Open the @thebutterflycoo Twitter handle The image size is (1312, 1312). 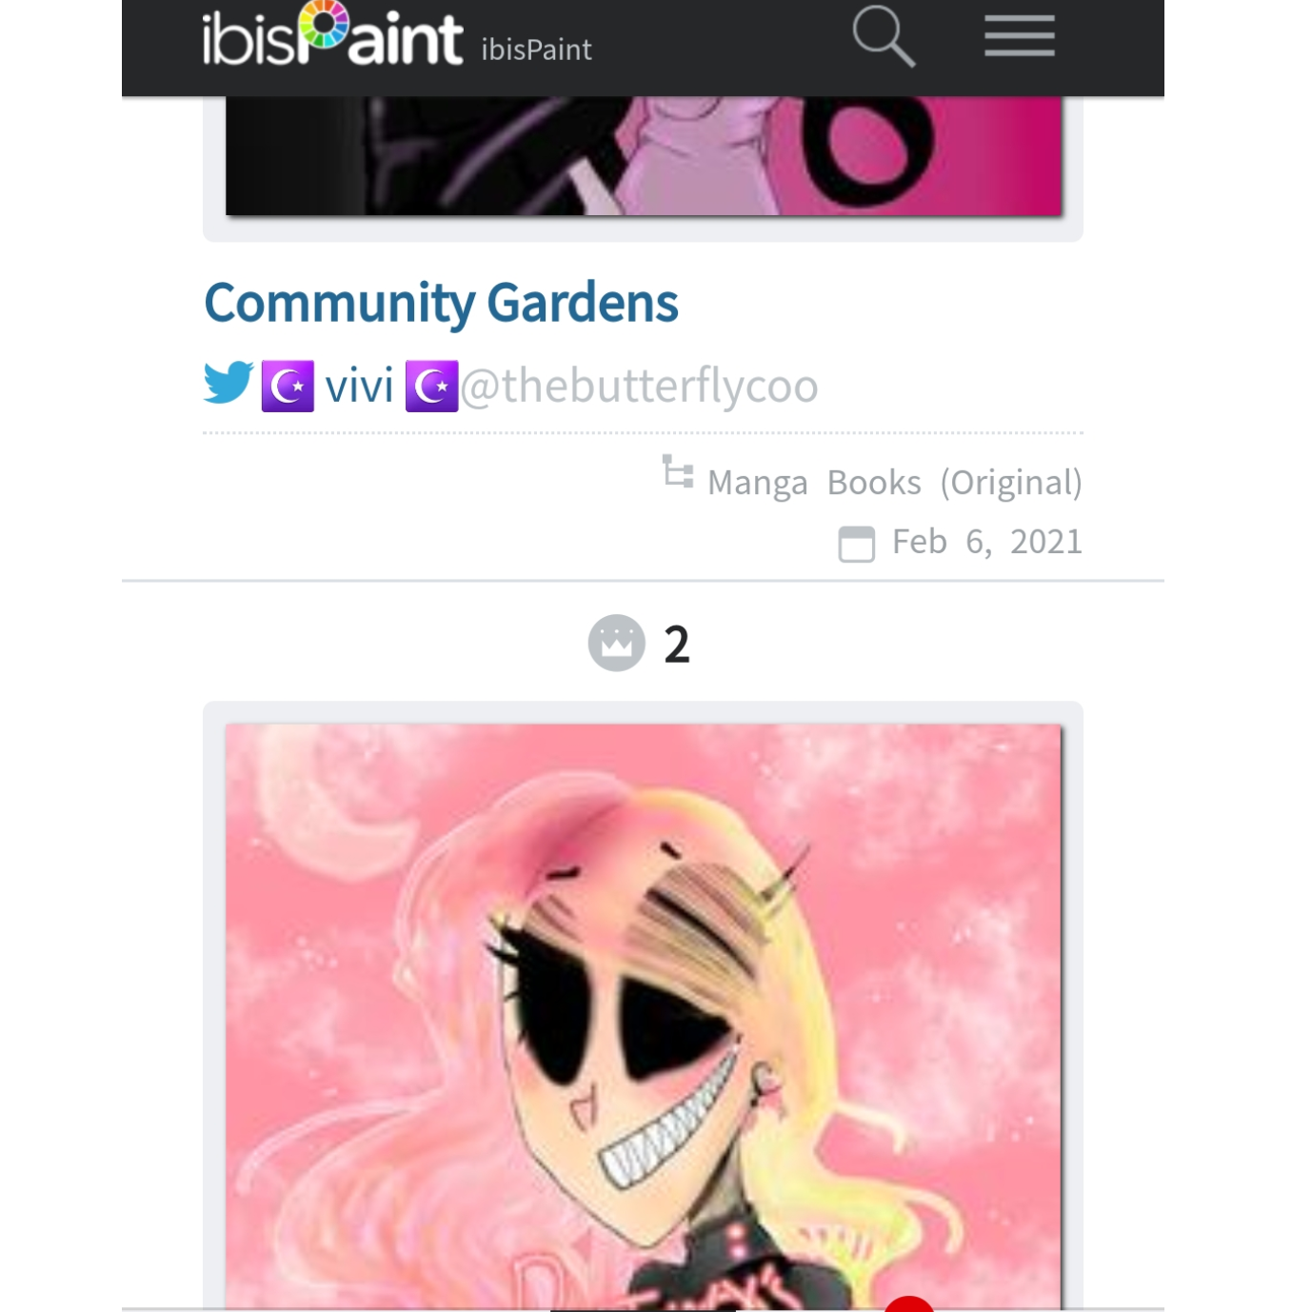[639, 386]
